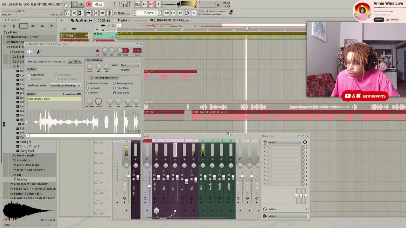
Task: Toggle the SONG mode switch
Action: point(68,5)
